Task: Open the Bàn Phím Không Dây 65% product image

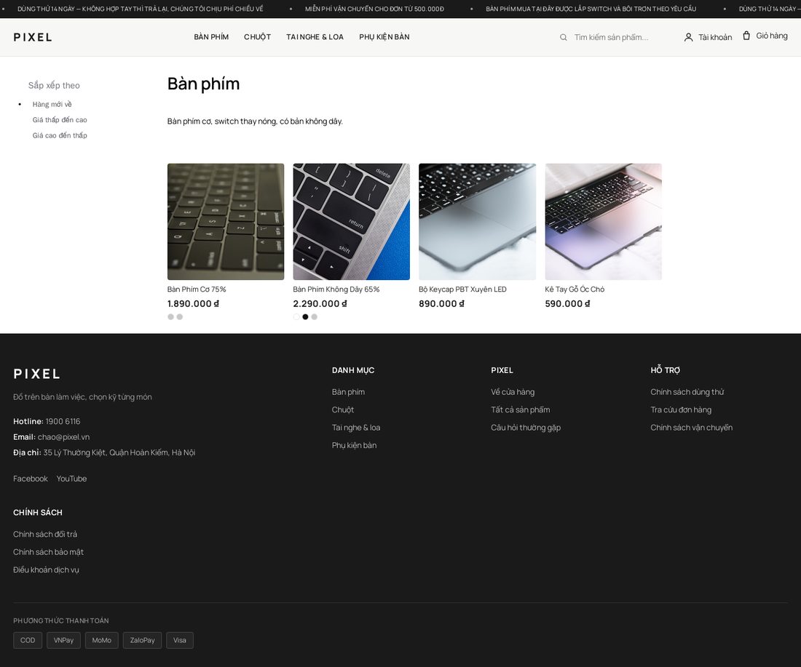Action: (352, 221)
